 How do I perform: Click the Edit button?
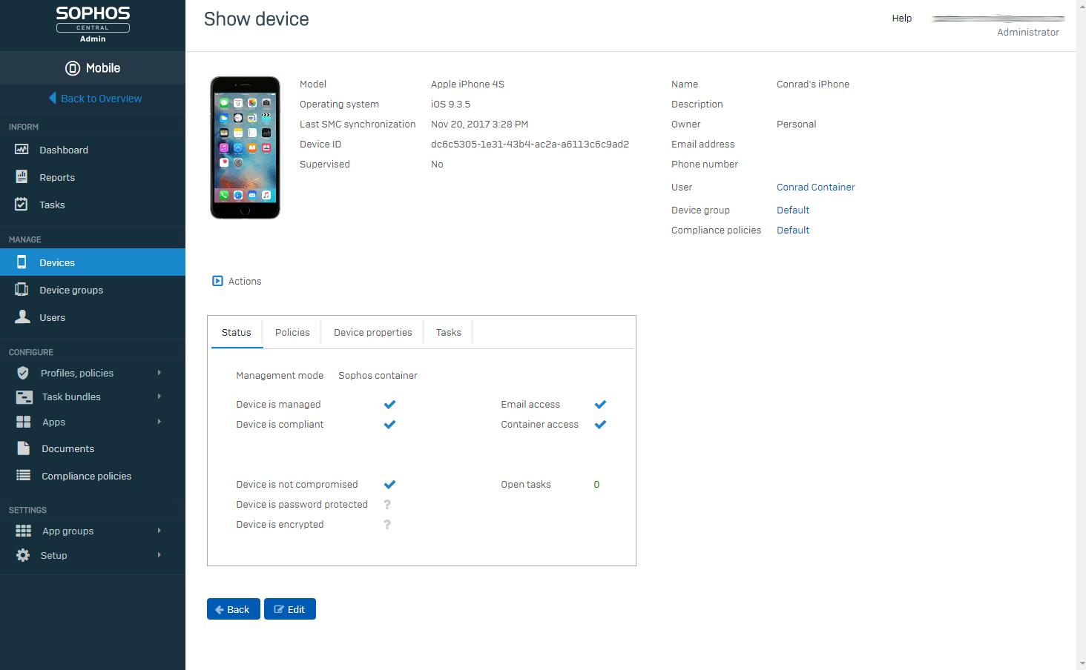tap(290, 609)
